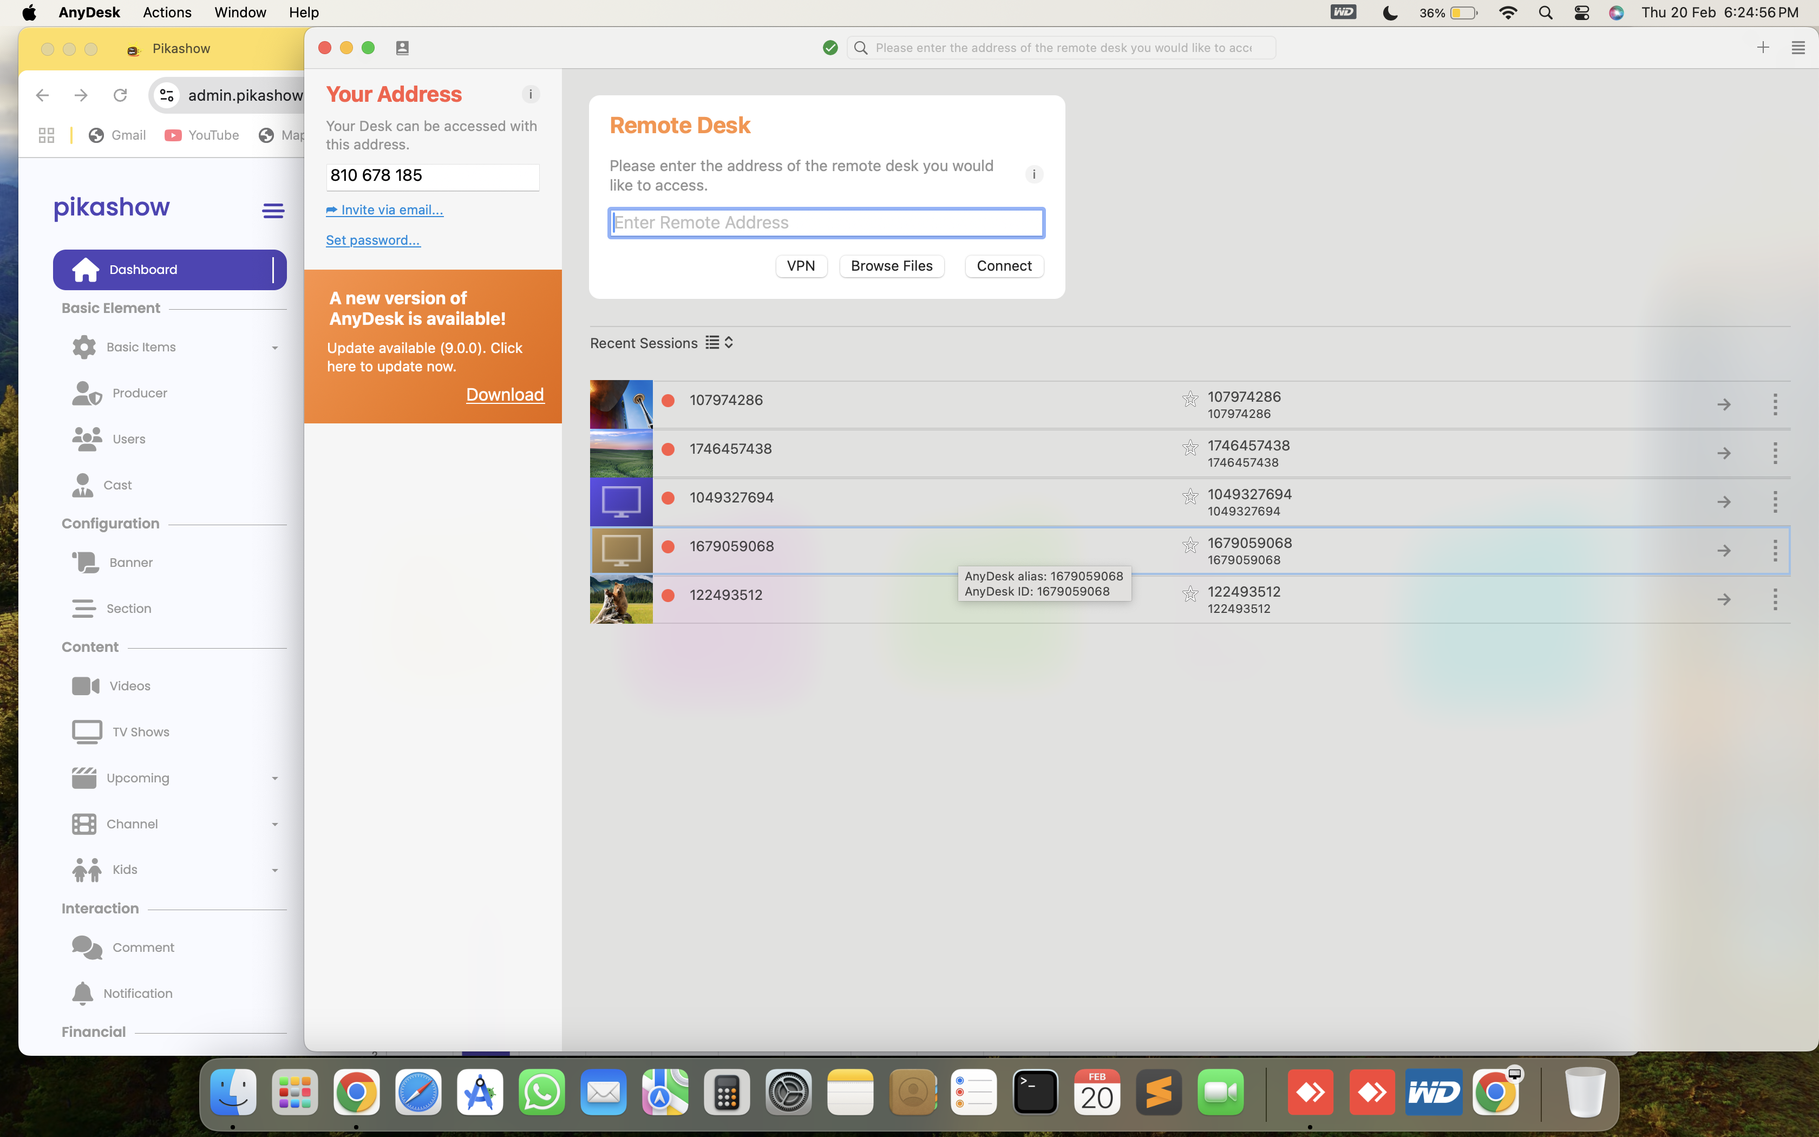This screenshot has width=1819, height=1137.
Task: Open the Actions menu in menu bar
Action: coord(167,12)
